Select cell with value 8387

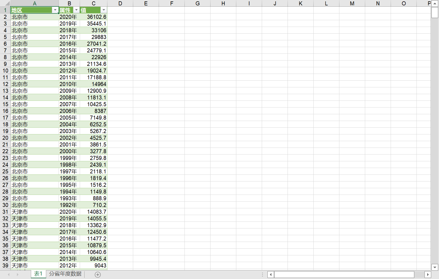pyautogui.click(x=93, y=111)
